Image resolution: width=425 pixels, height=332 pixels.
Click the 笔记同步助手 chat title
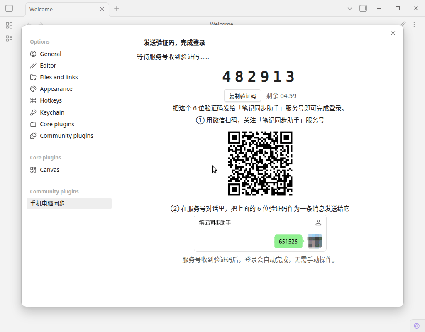coord(215,222)
